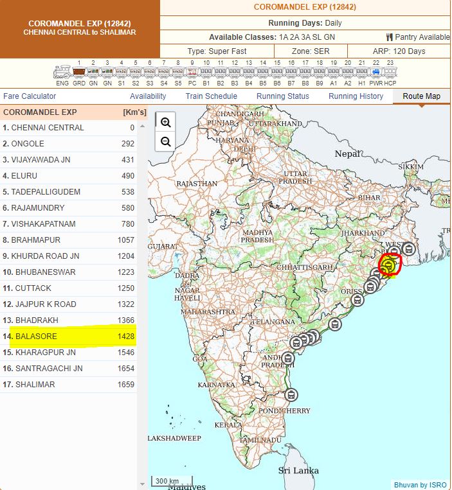Screen dimensions: 452x490
Task: Click the Available Classes text
Action: (x=272, y=37)
